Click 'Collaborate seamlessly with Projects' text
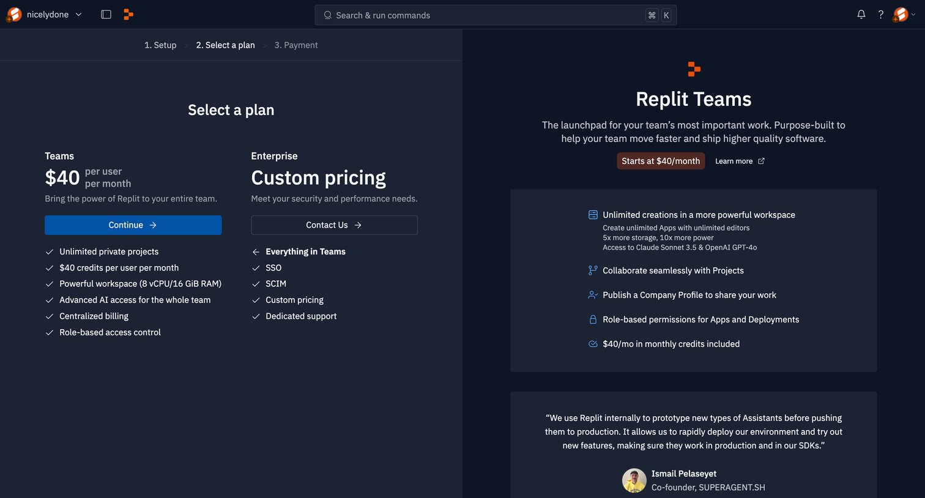The height and width of the screenshot is (498, 925). [674, 270]
